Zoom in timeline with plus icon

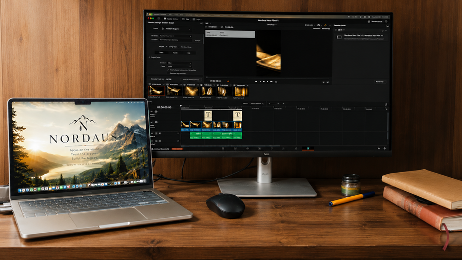284,104
